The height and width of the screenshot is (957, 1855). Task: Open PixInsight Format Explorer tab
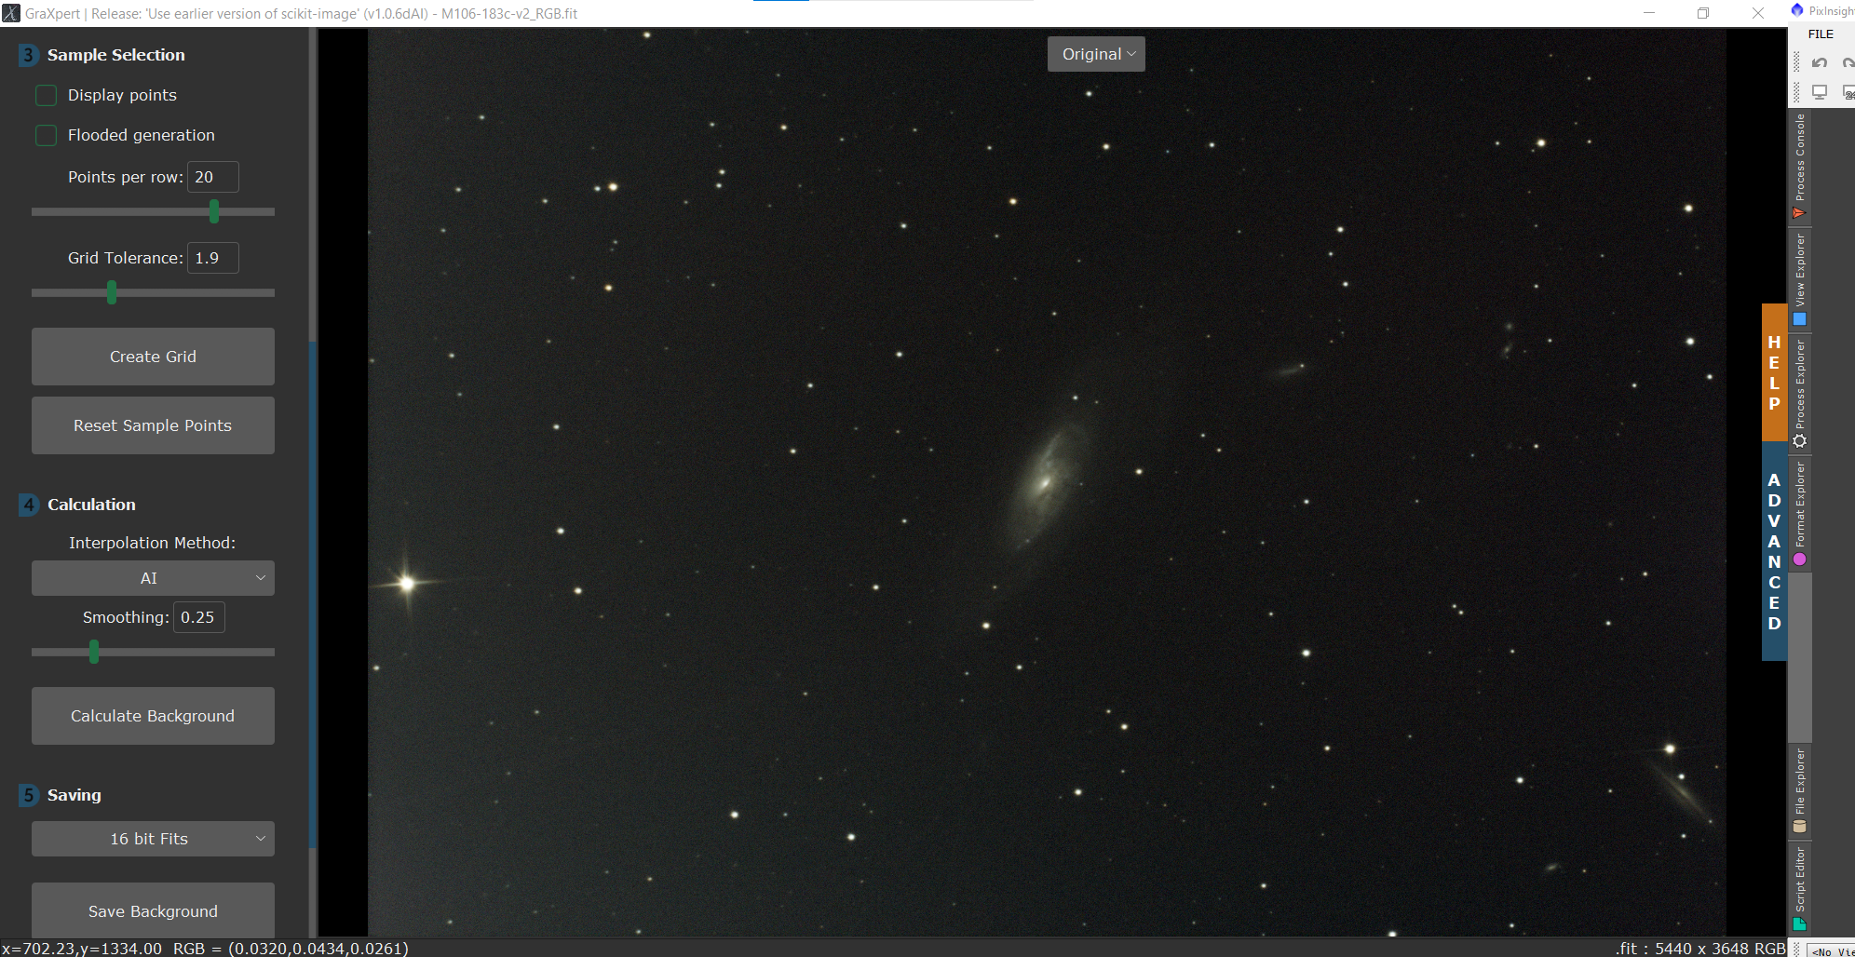[x=1800, y=513]
